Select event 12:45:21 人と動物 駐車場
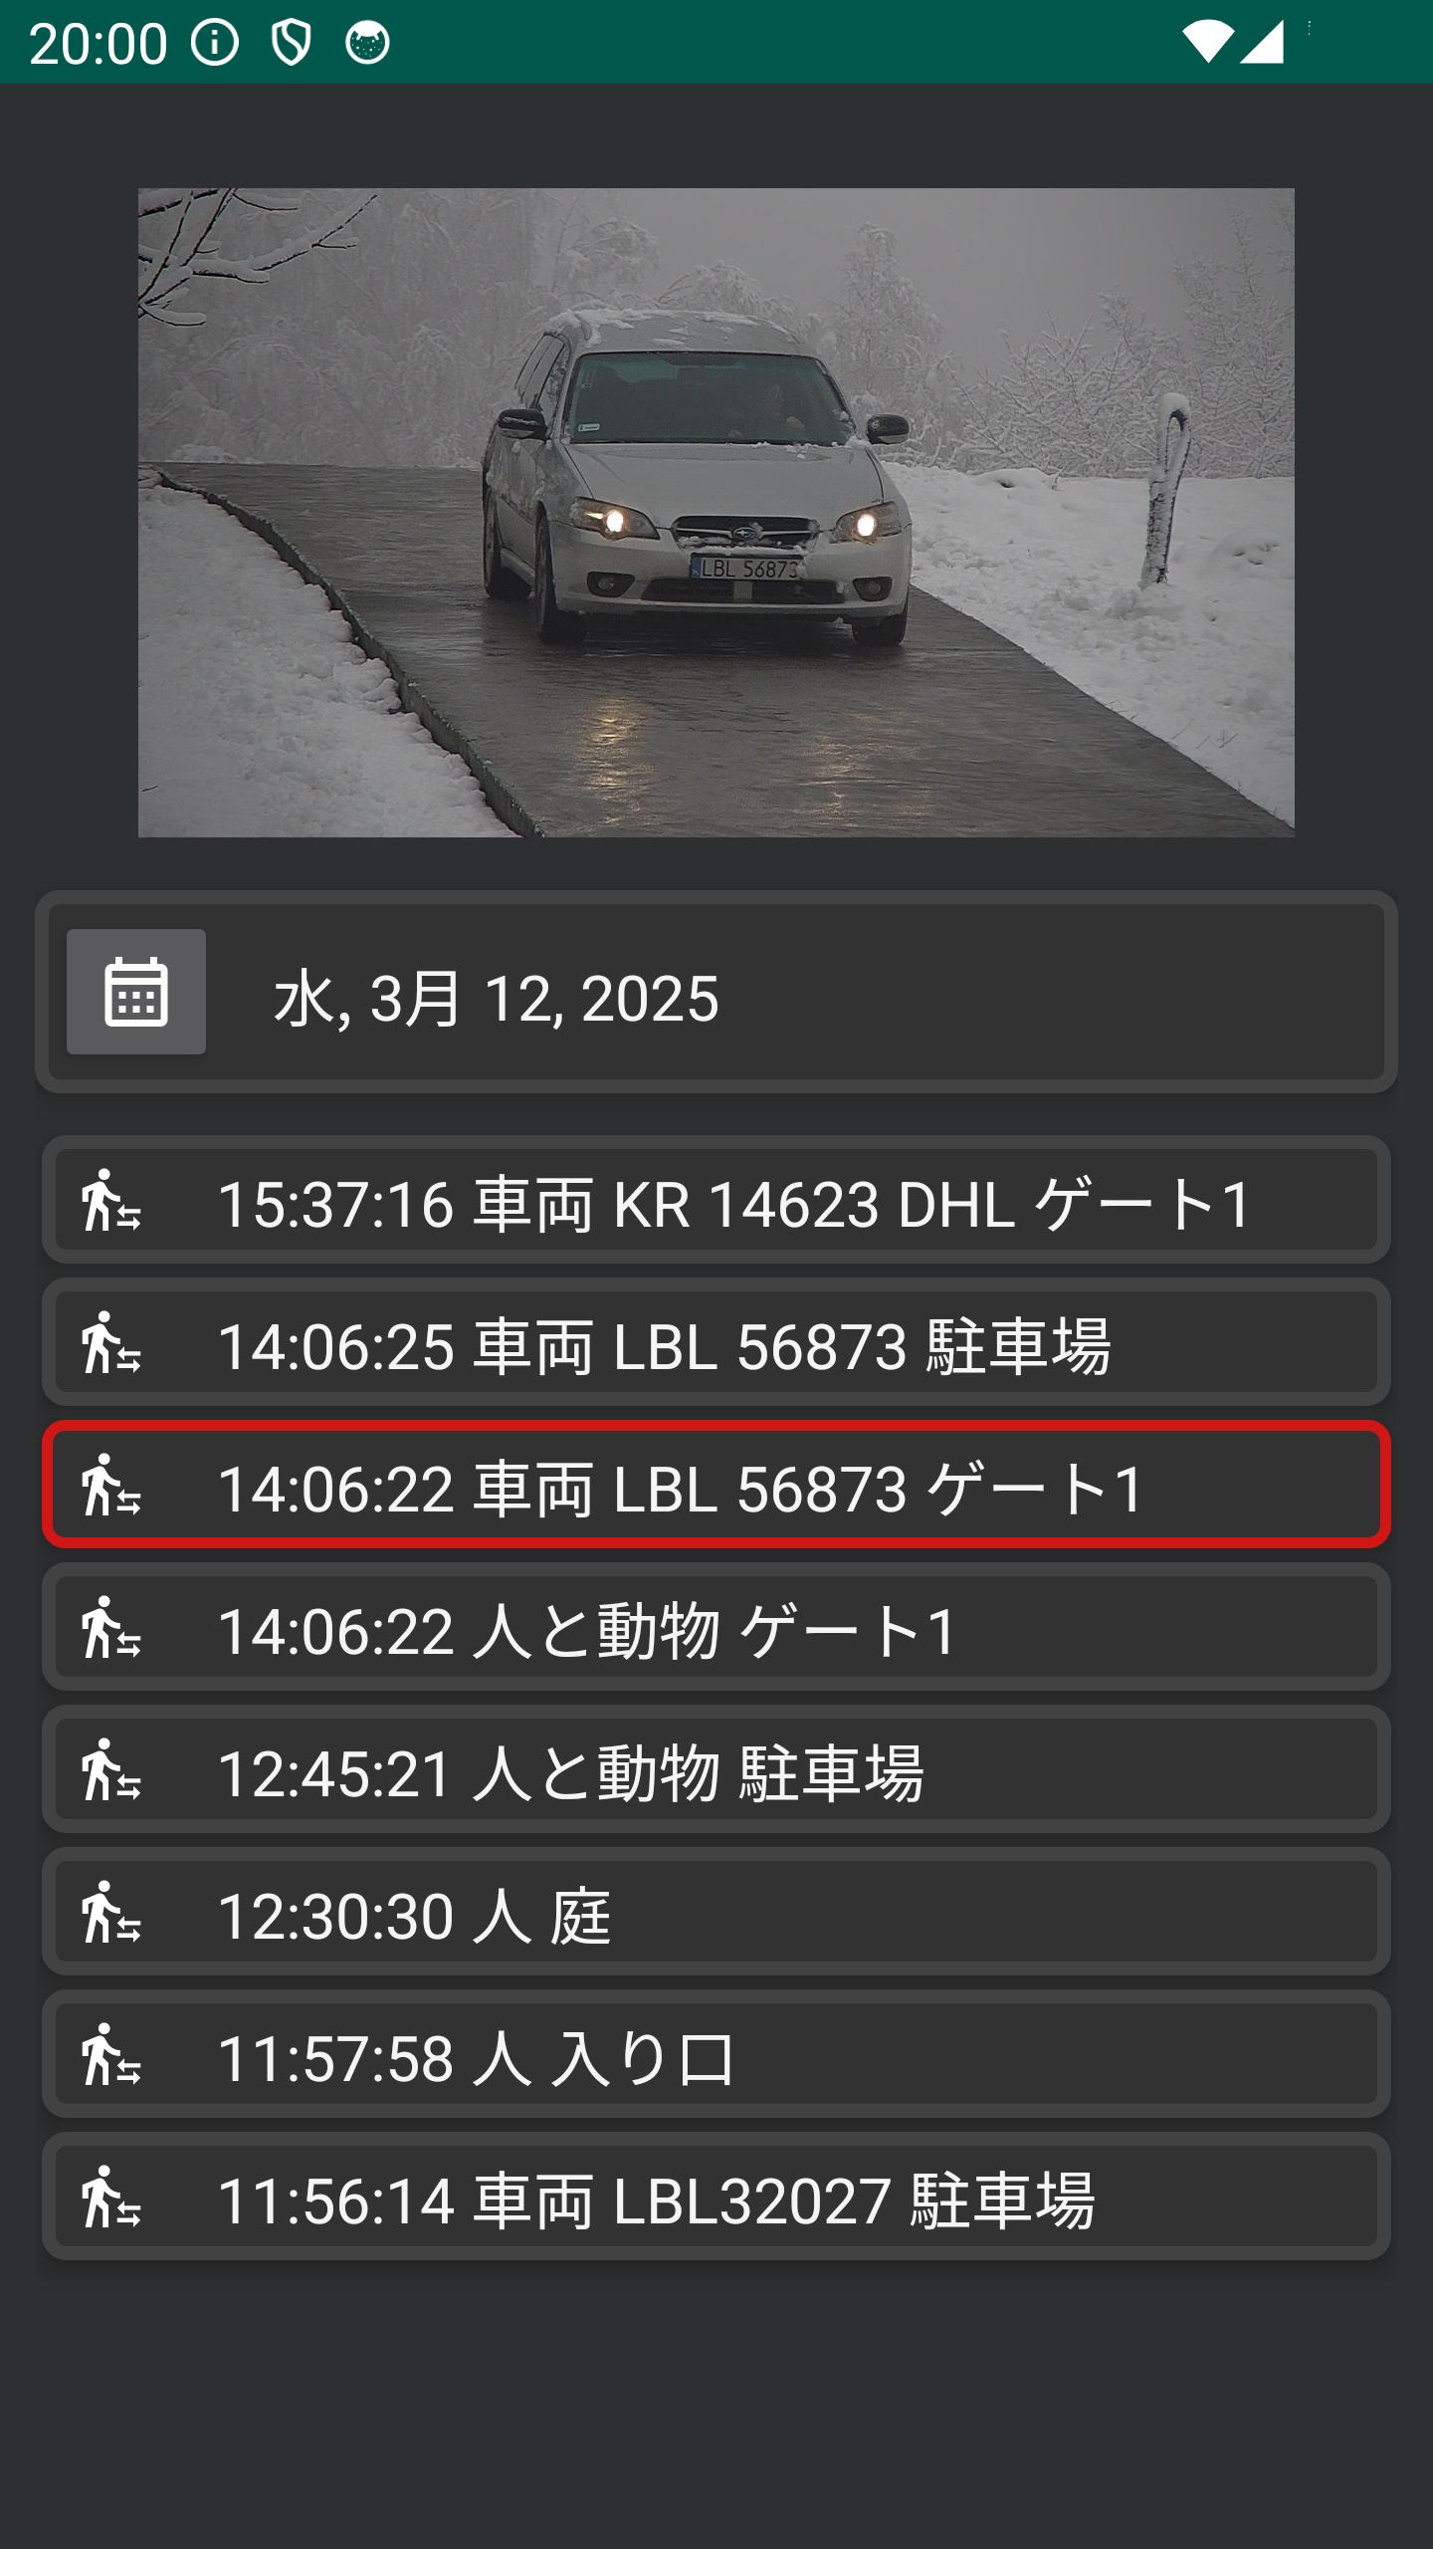This screenshot has width=1433, height=2549. pos(716,1769)
